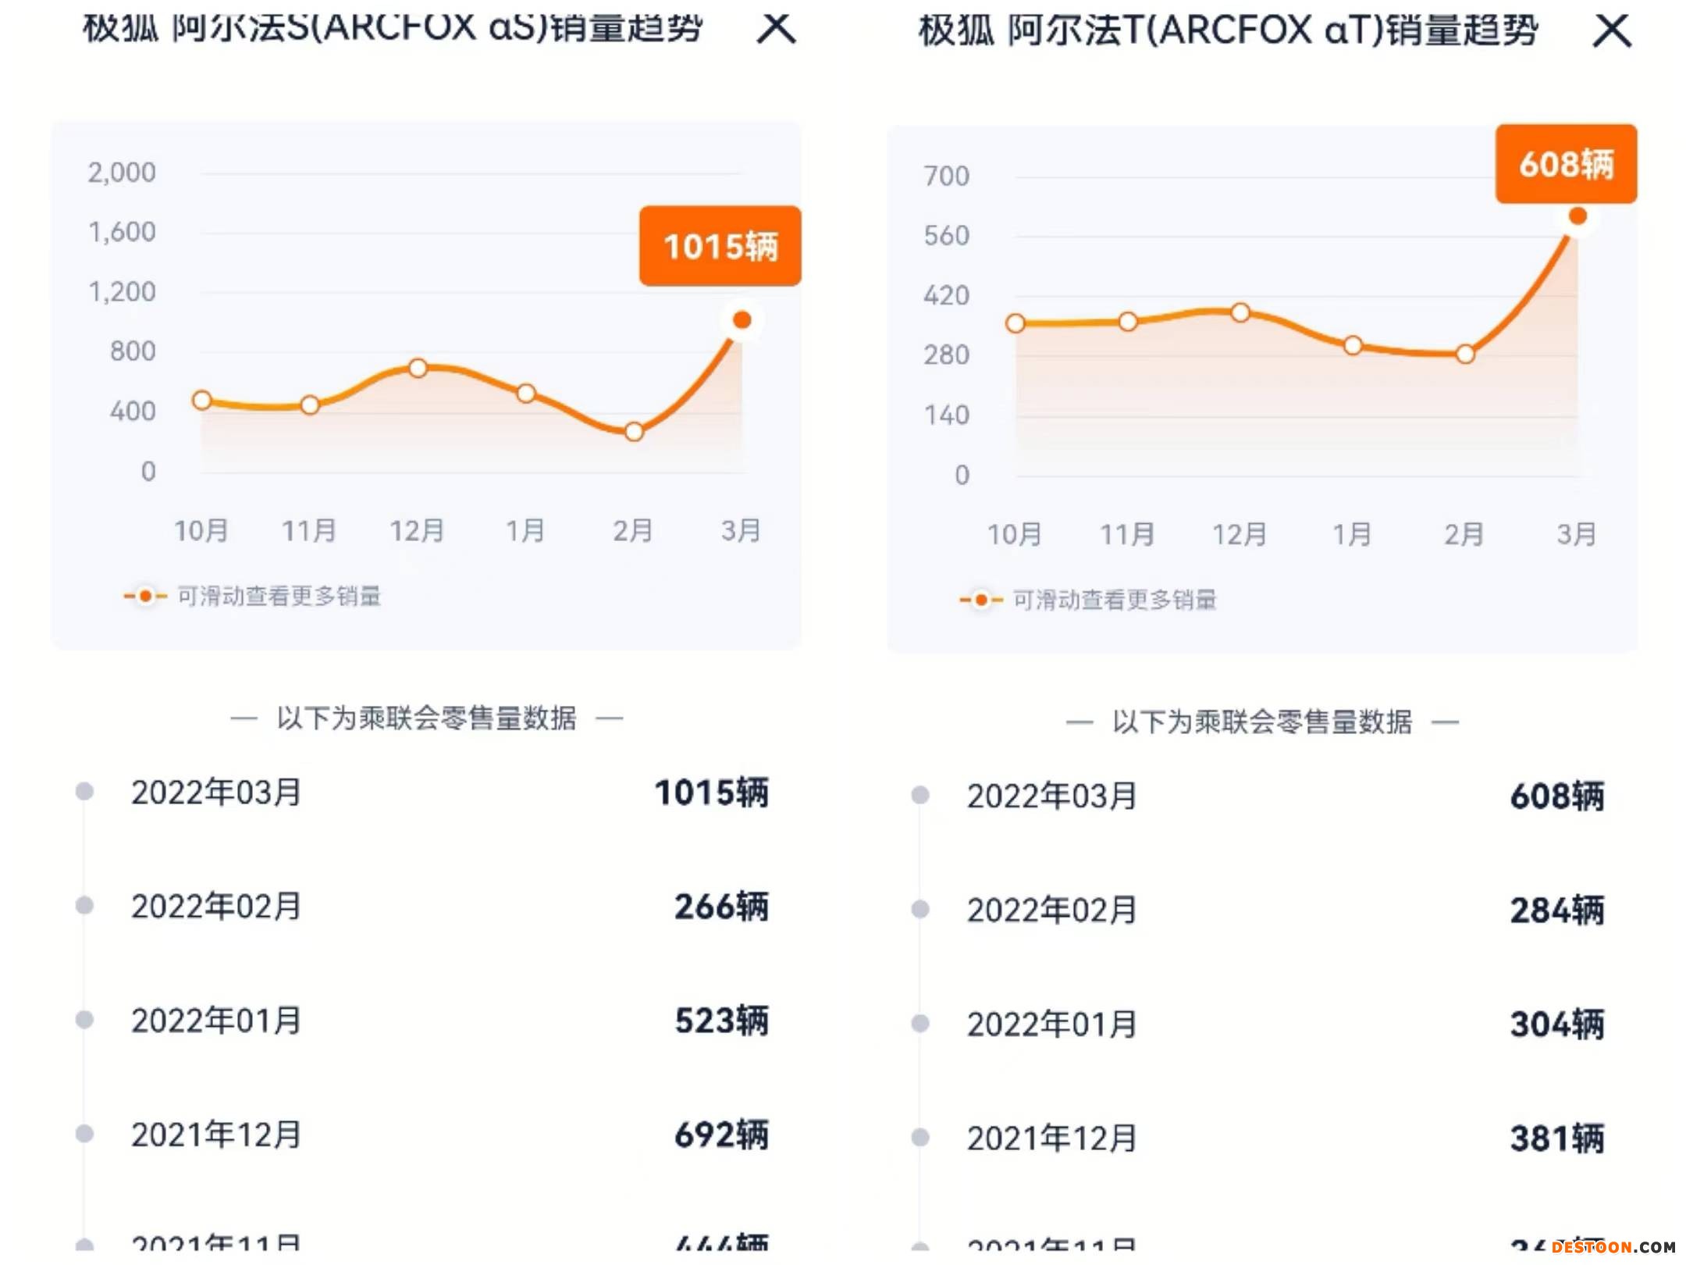Click the orange 1015辆 tooltip label
1686x1265 pixels.
point(720,246)
